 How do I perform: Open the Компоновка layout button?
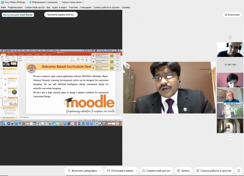point(232,14)
